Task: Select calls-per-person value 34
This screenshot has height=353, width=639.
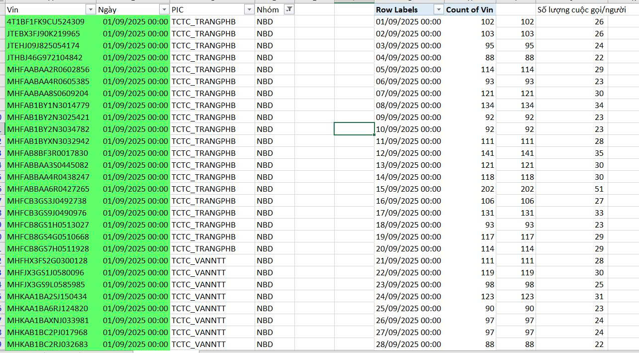Action: tap(571, 105)
